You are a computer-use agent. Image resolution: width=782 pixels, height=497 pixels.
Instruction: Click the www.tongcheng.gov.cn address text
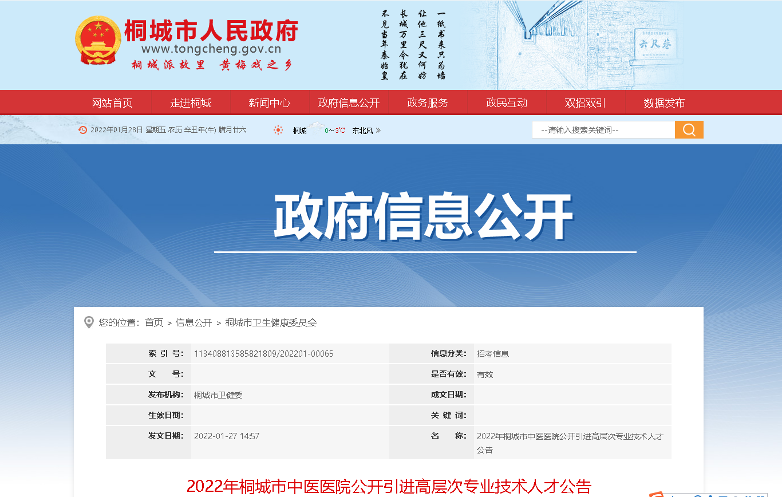211,49
